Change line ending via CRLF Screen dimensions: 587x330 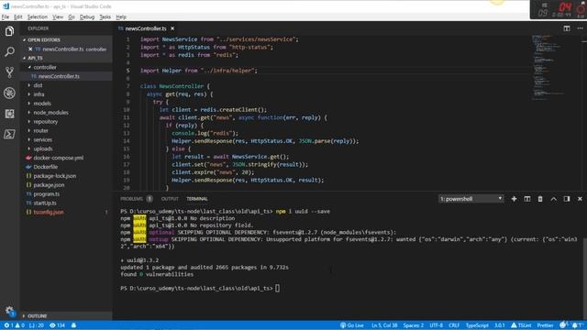coord(454,325)
